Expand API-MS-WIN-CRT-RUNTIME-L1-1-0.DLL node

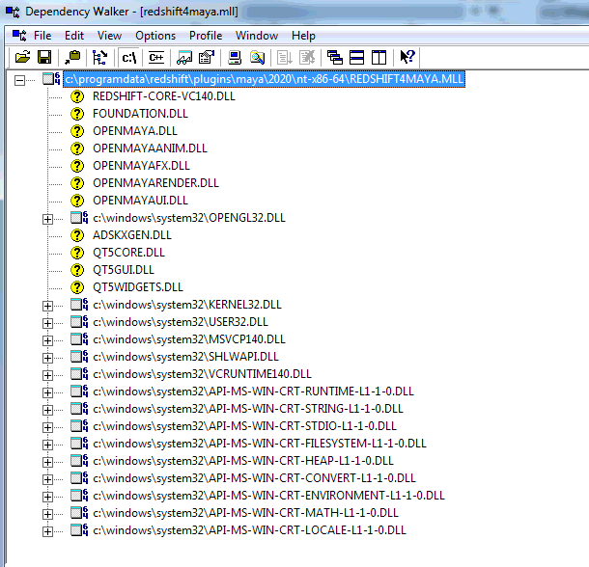click(47, 392)
